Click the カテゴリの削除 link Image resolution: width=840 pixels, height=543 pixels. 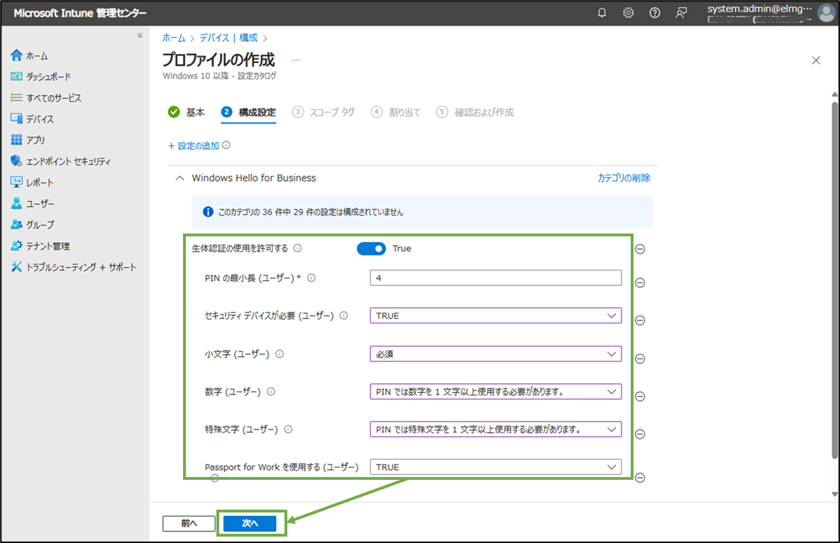pos(624,178)
